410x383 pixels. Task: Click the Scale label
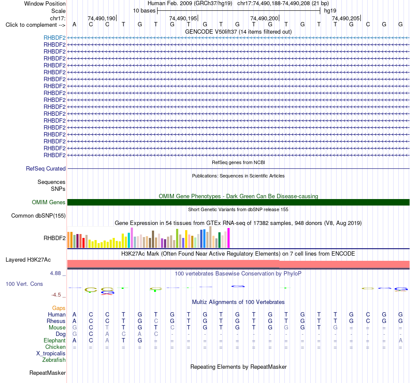point(58,11)
